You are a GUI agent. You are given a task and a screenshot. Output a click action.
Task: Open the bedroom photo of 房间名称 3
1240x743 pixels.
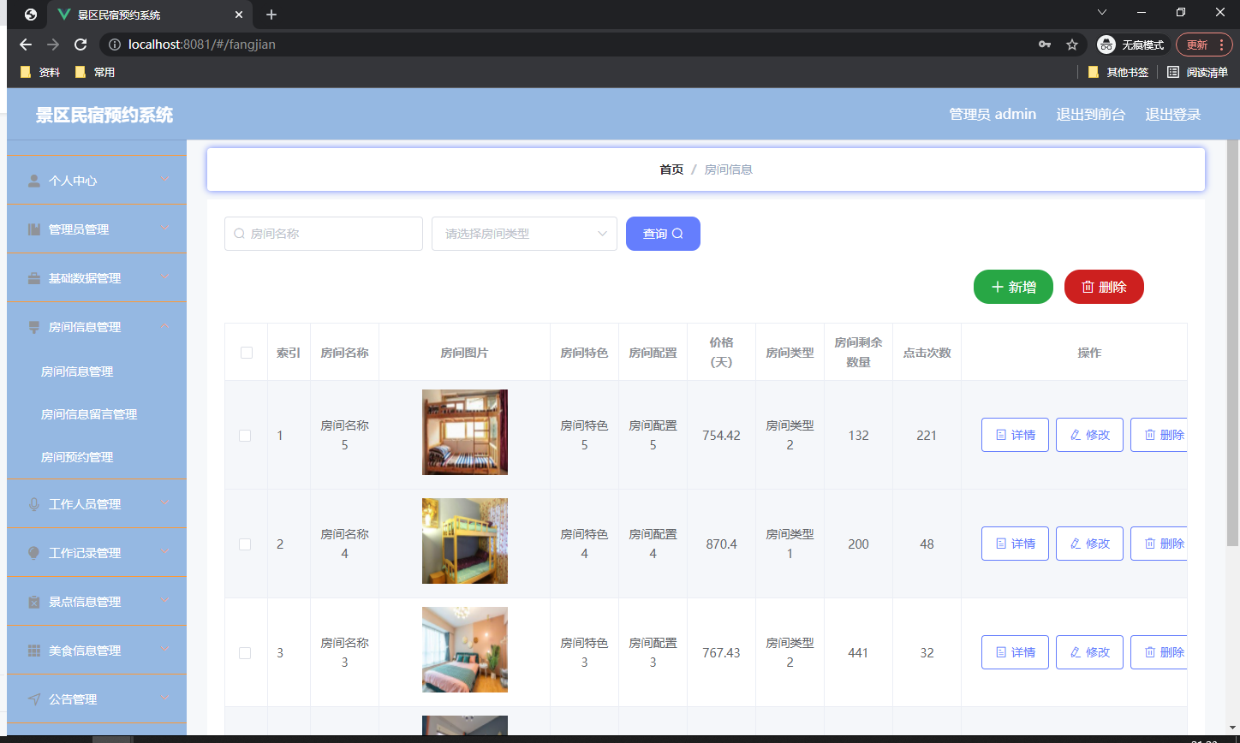point(465,650)
